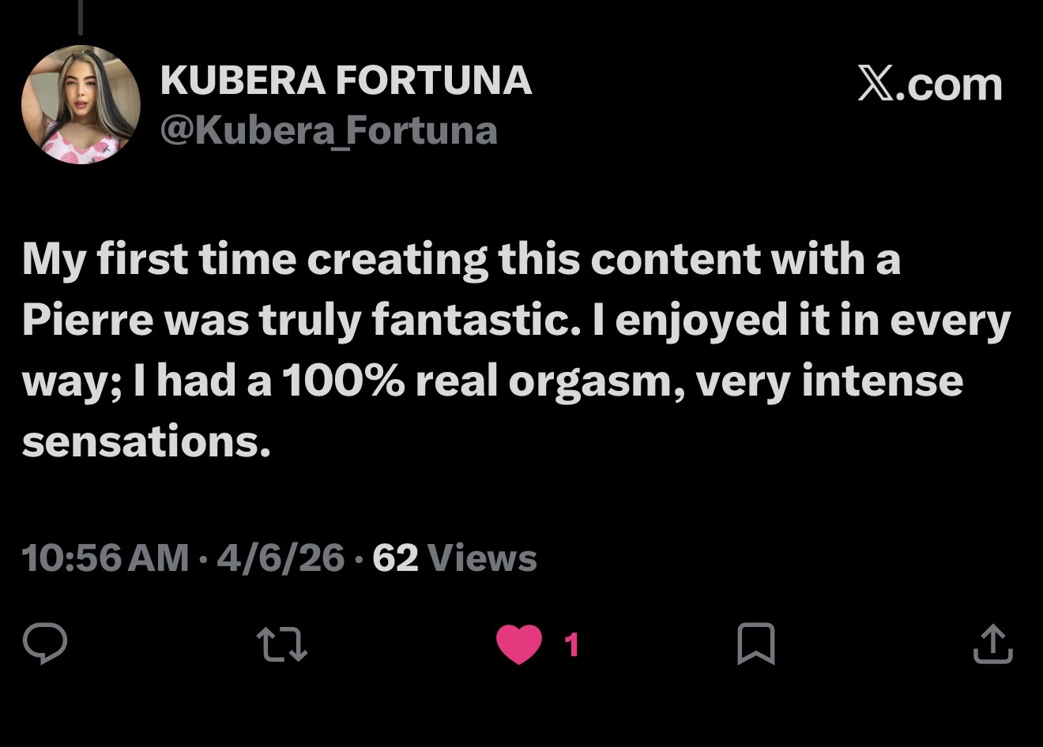Screen dimensions: 1043x747
Task: Click the X.com logo watermark
Action: tap(930, 84)
